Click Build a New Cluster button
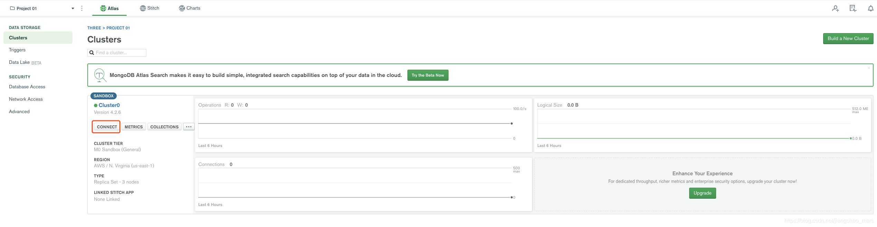The height and width of the screenshot is (227, 877). tap(848, 39)
